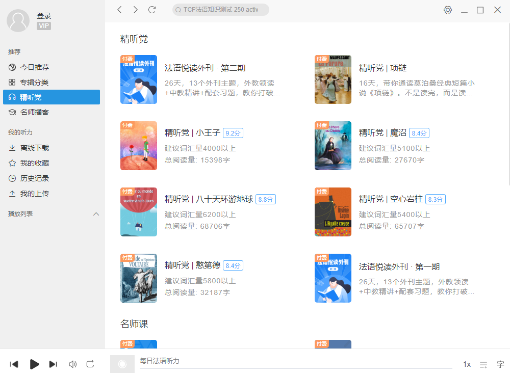This screenshot has width=510, height=376.
Task: Toggle the loop playback mode icon
Action: pos(90,364)
